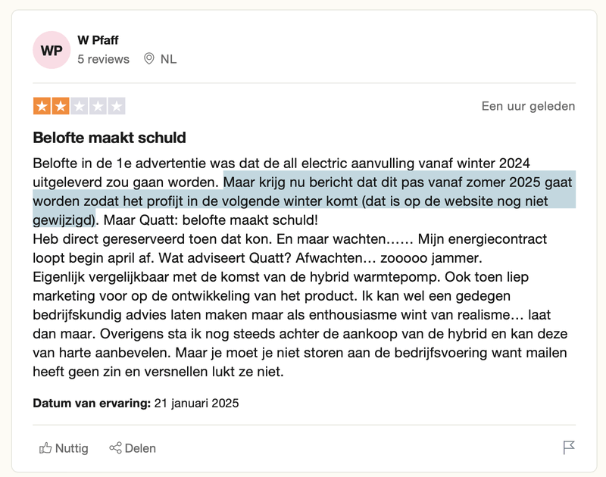Click the thumbs-up icon

coord(45,448)
